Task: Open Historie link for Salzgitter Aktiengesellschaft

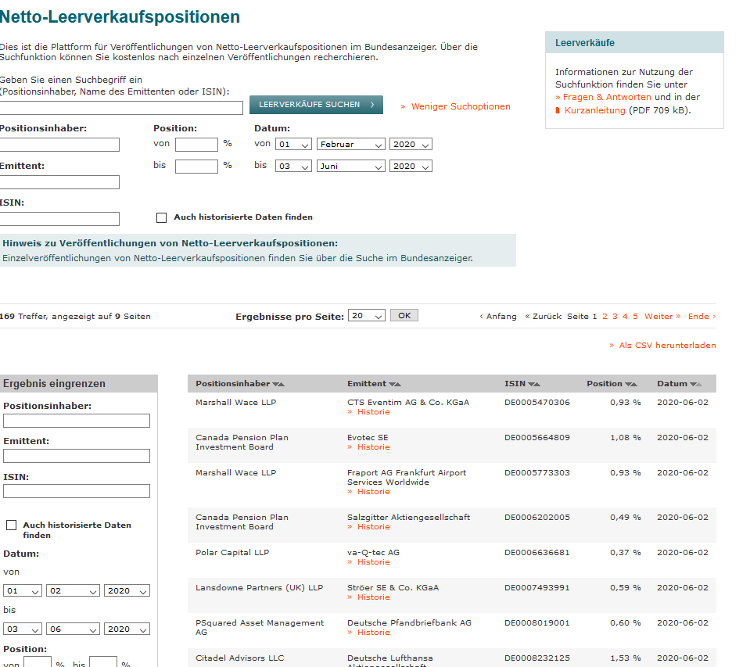Action: (x=373, y=527)
